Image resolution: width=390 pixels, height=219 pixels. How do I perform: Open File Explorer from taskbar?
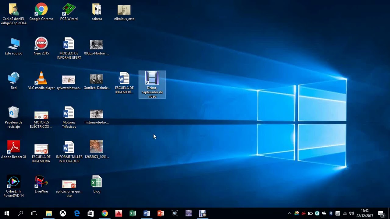click(49, 214)
